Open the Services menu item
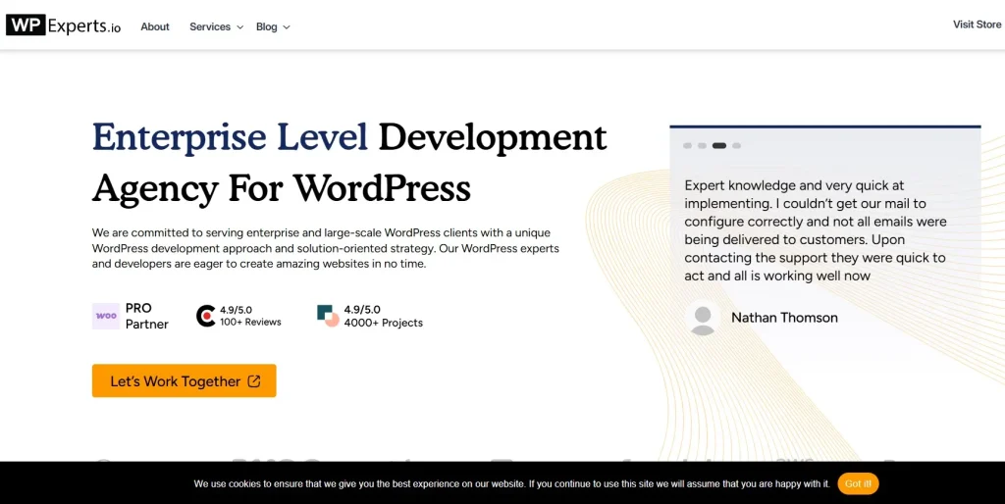 pos(210,26)
